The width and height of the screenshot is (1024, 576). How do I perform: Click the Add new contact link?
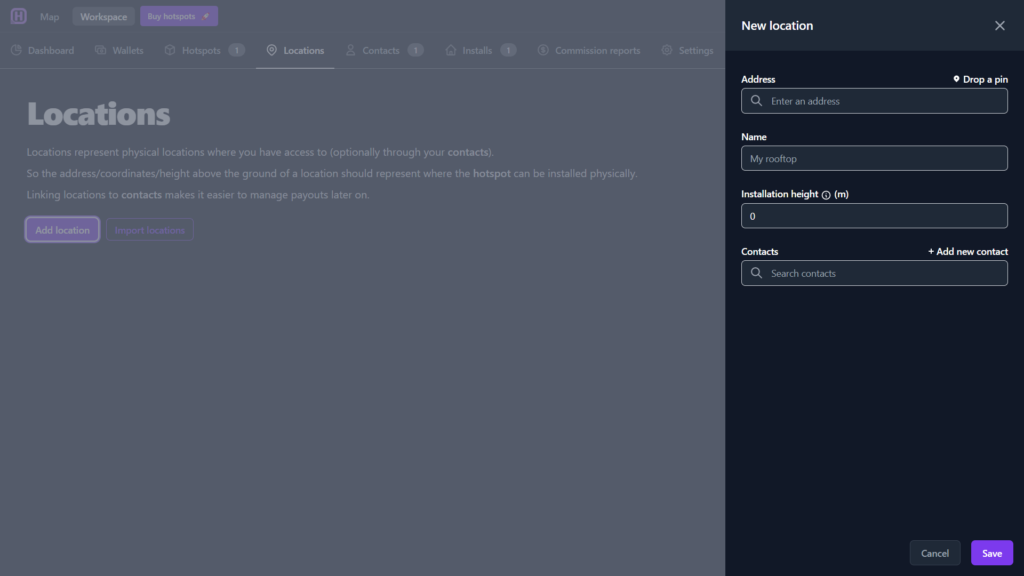tap(968, 251)
